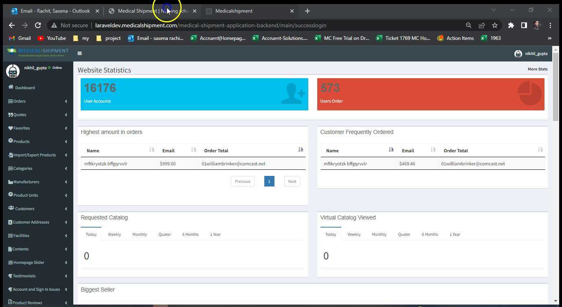
Task: Sort Highest amount table by Order Total
Action: (300, 150)
